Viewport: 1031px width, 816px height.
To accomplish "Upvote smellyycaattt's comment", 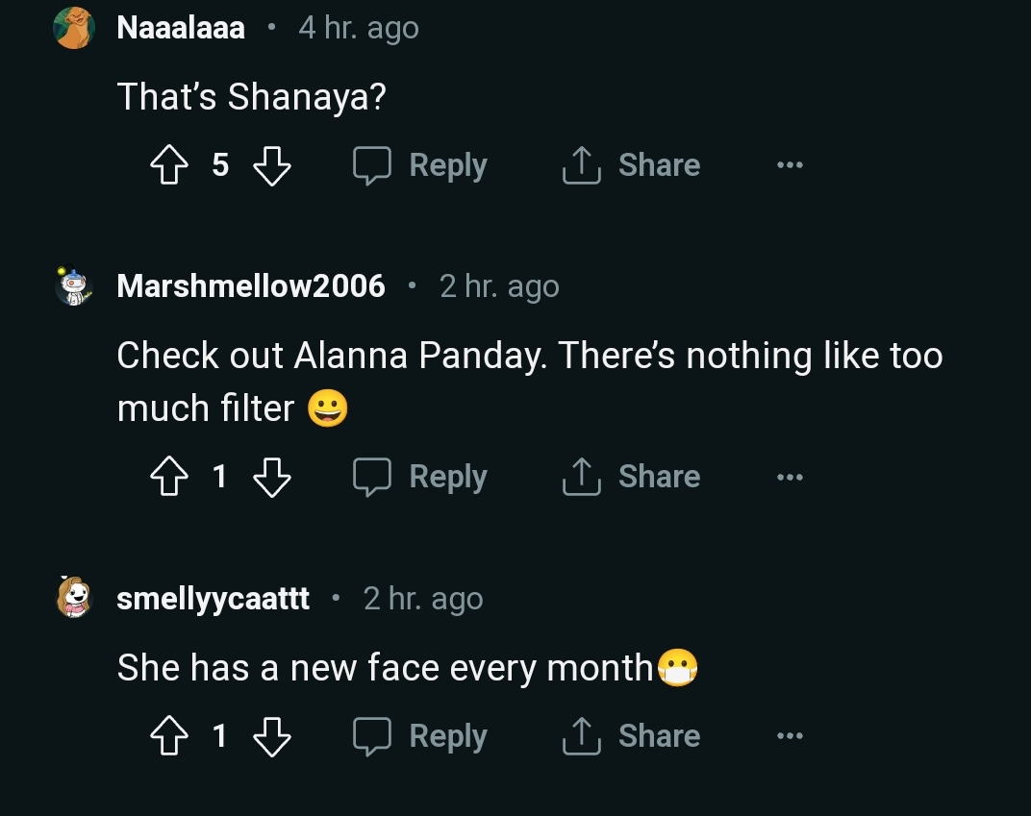I will pos(169,736).
